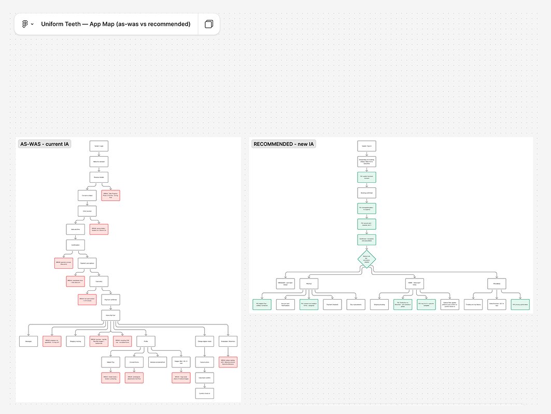
Task: Select the Splash / Login node in AS-WAS
Action: [x=98, y=146]
